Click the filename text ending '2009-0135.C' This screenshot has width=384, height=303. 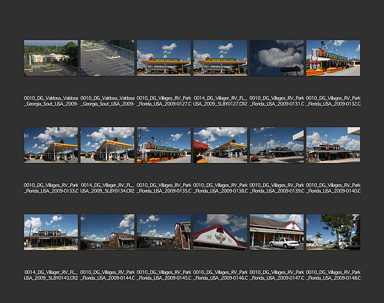tap(164, 188)
